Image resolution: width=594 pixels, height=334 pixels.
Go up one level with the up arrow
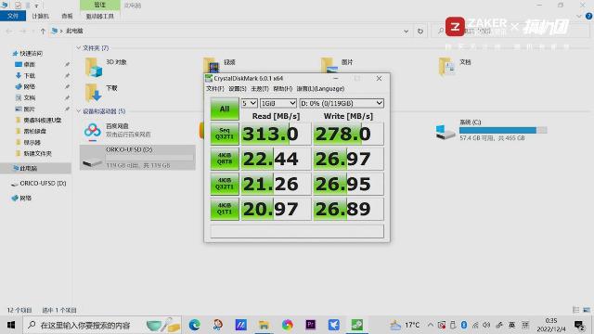point(43,31)
